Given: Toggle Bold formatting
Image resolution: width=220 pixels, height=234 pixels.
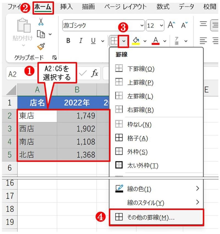Looking at the screenshot, I should click(x=68, y=41).
